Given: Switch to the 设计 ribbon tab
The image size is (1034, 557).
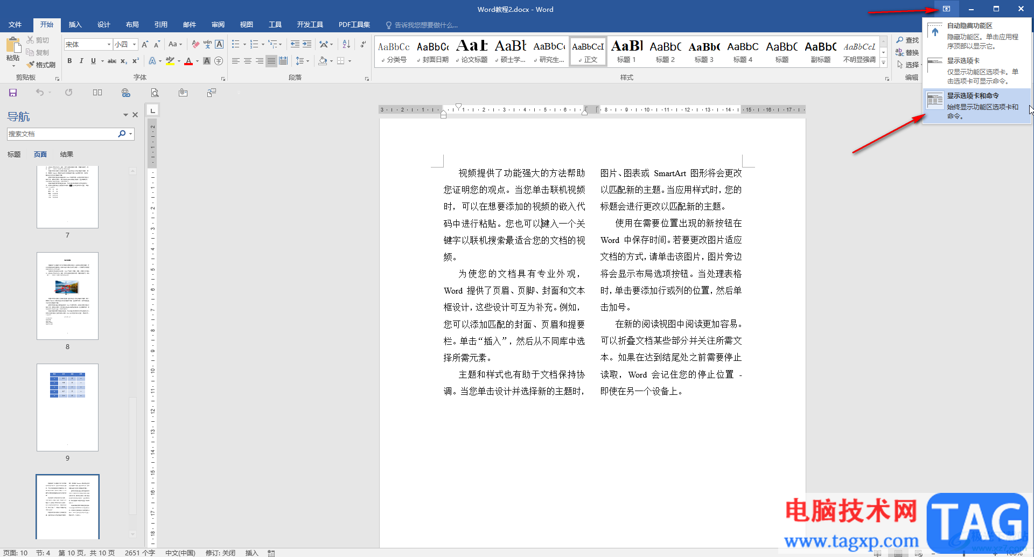Looking at the screenshot, I should point(103,25).
